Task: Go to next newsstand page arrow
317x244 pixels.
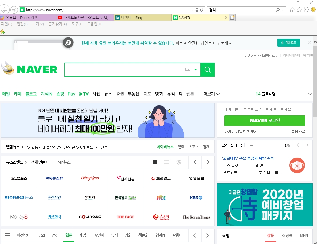Action: (208, 162)
